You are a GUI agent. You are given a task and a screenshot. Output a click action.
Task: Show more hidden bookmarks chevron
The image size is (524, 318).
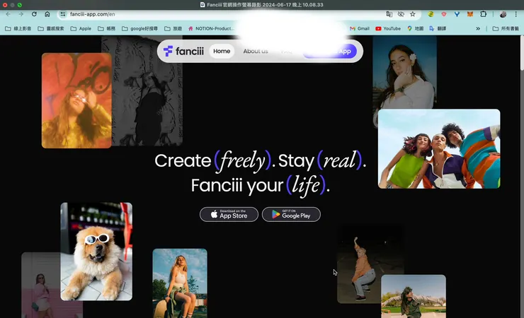click(478, 29)
